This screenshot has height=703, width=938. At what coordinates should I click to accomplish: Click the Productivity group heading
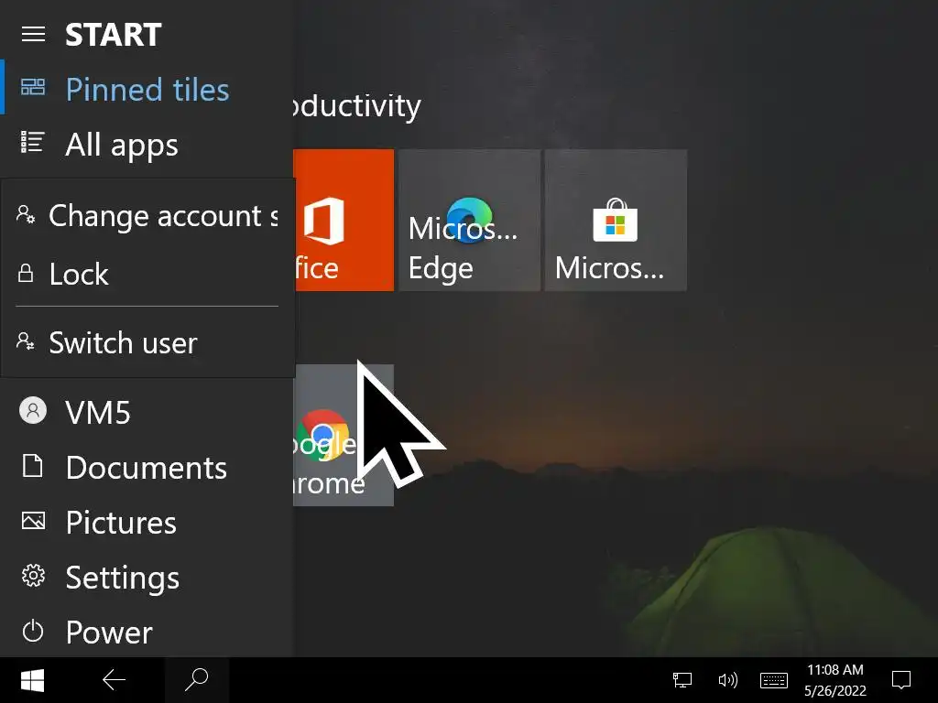(x=357, y=106)
